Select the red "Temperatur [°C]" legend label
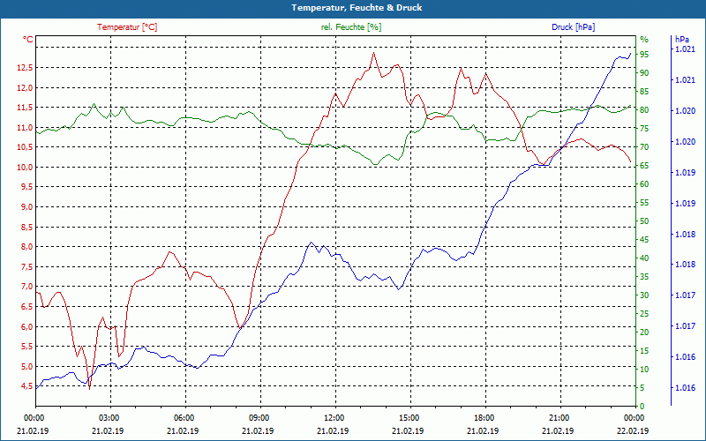This screenshot has width=706, height=441. [x=127, y=27]
